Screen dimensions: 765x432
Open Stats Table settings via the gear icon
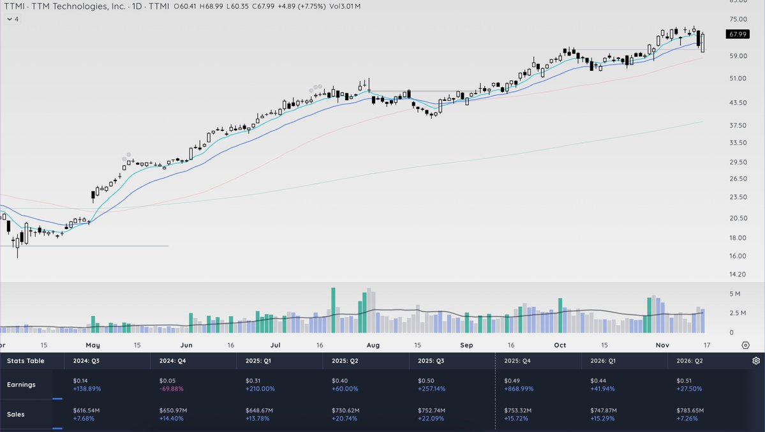(x=755, y=361)
